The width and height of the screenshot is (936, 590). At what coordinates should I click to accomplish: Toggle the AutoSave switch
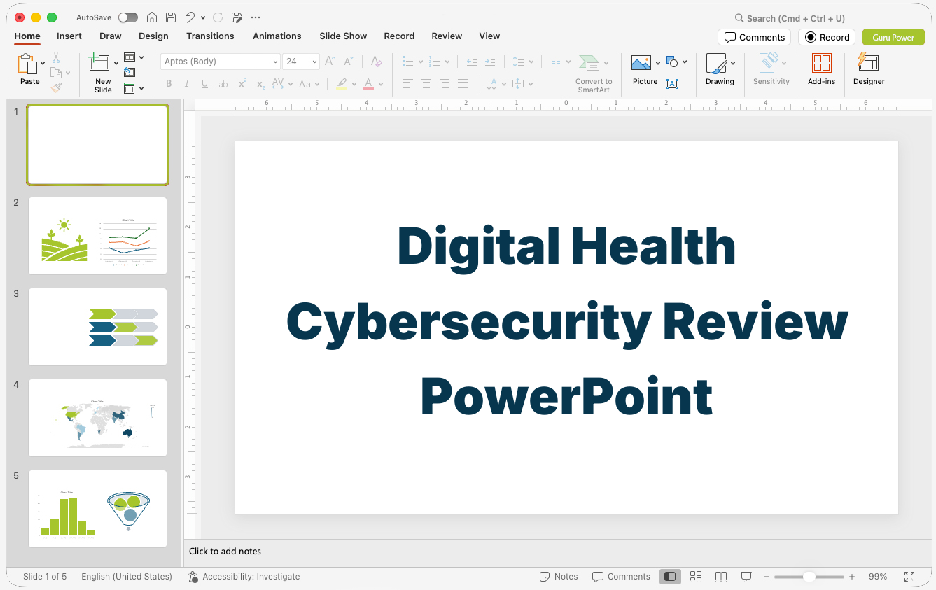128,17
